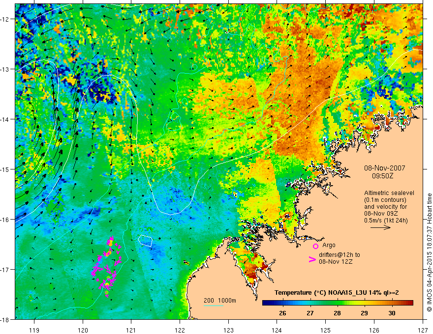The image size is (433, 334).
Task: Click the magenta drifter track cluster on map
Action: [x=107, y=266]
